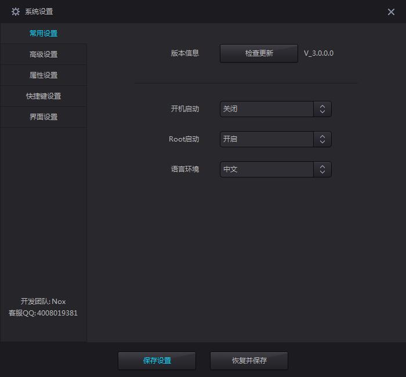This screenshot has width=406, height=377.
Task: Open the 开机启动 dropdown showing 关闭
Action: tap(267, 109)
